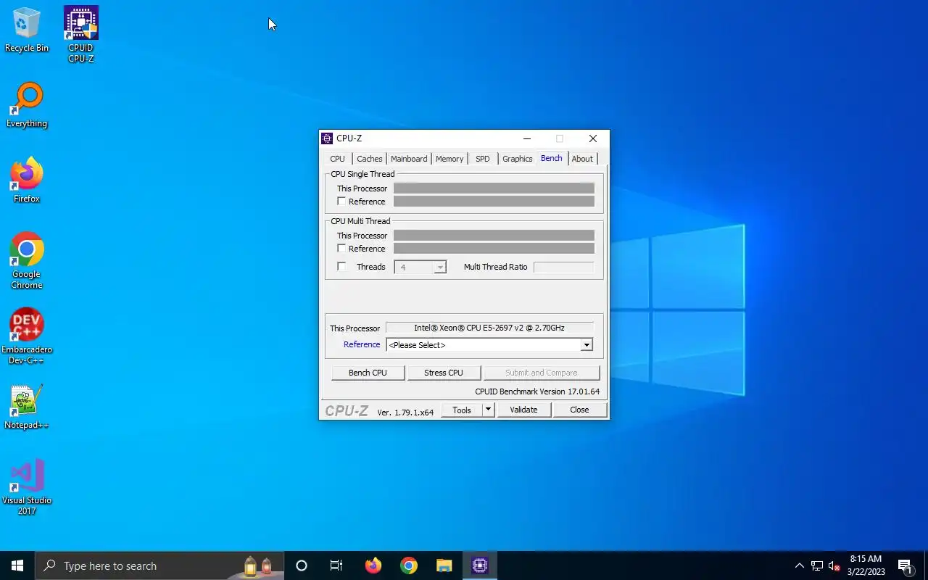The image size is (928, 580).
Task: Open Task View from the taskbar
Action: point(336,565)
